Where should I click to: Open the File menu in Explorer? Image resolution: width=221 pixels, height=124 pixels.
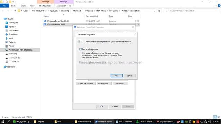tap(4, 6)
